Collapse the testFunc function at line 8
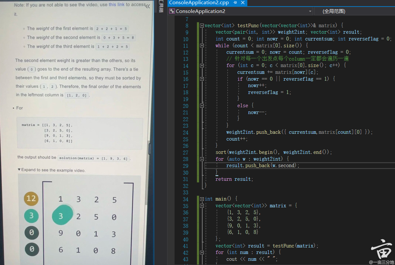The height and width of the screenshot is (265, 395). click(x=202, y=26)
